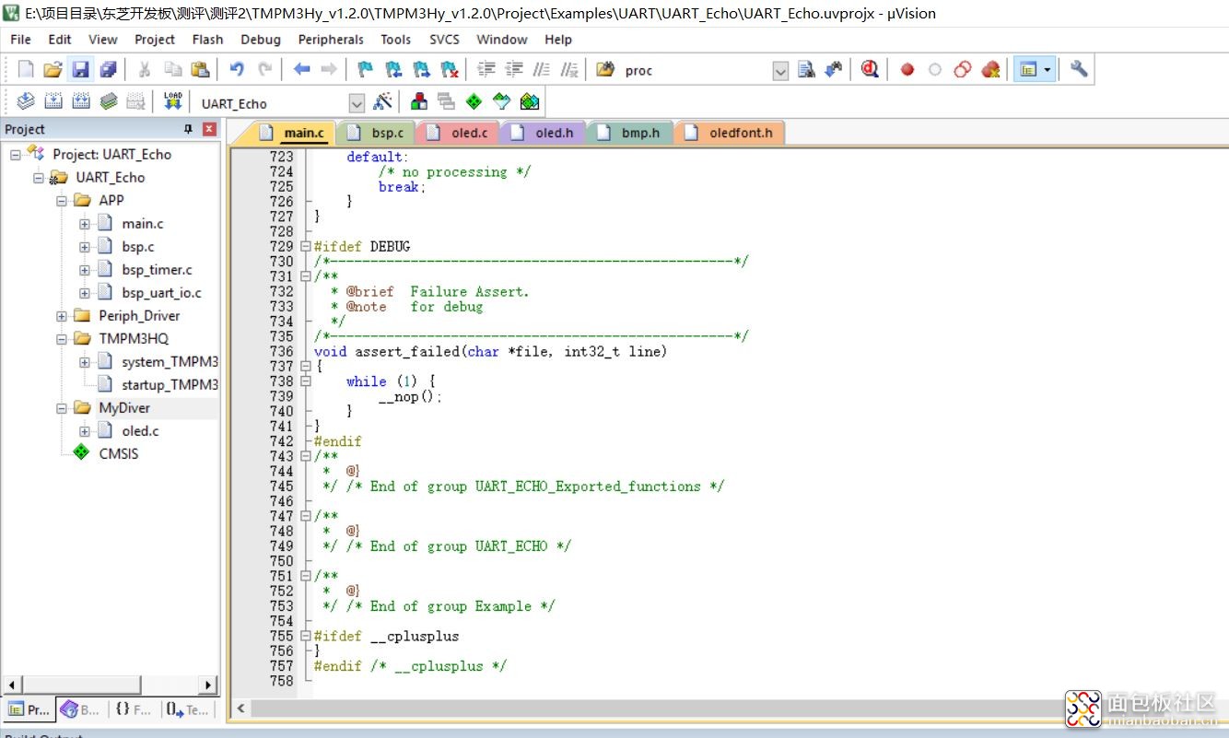
Task: Open a file with the folder icon
Action: [53, 70]
